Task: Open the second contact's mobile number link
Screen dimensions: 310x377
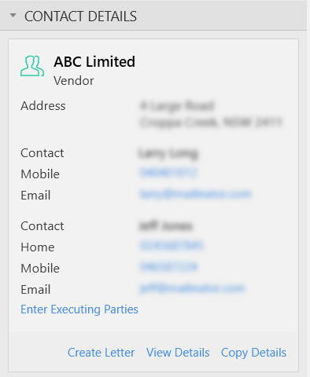Action: (168, 267)
